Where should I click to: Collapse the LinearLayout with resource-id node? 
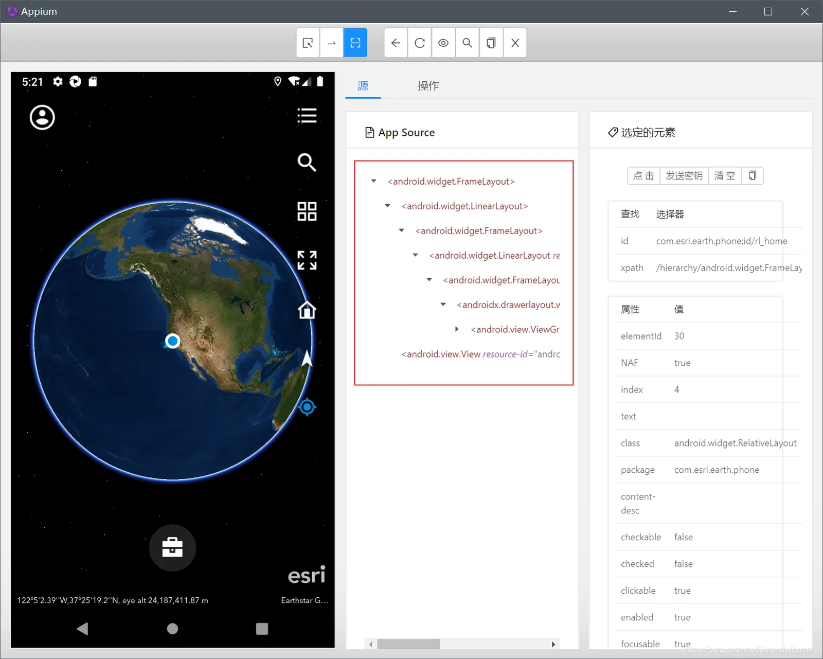(x=416, y=255)
